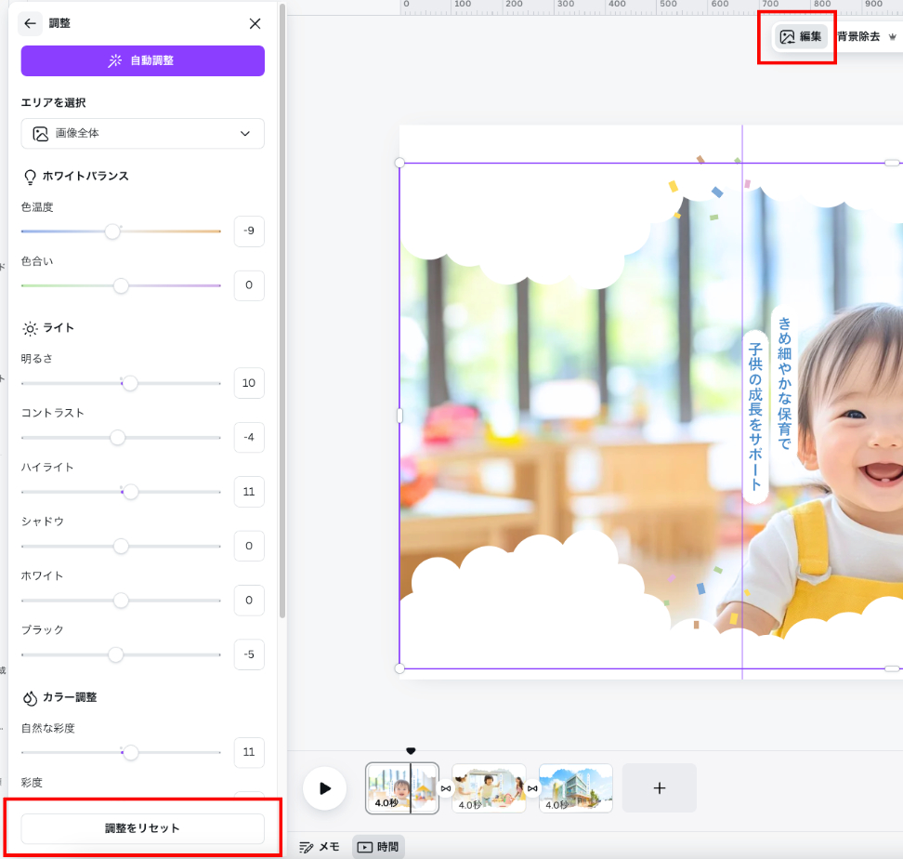Click the ハイライト value field showing 11
The width and height of the screenshot is (903, 859).
(249, 492)
